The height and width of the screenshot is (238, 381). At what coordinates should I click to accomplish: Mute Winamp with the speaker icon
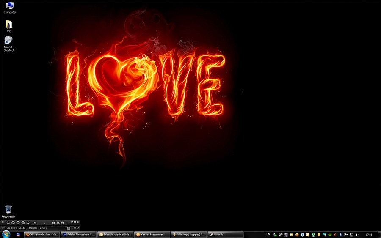pos(35,223)
